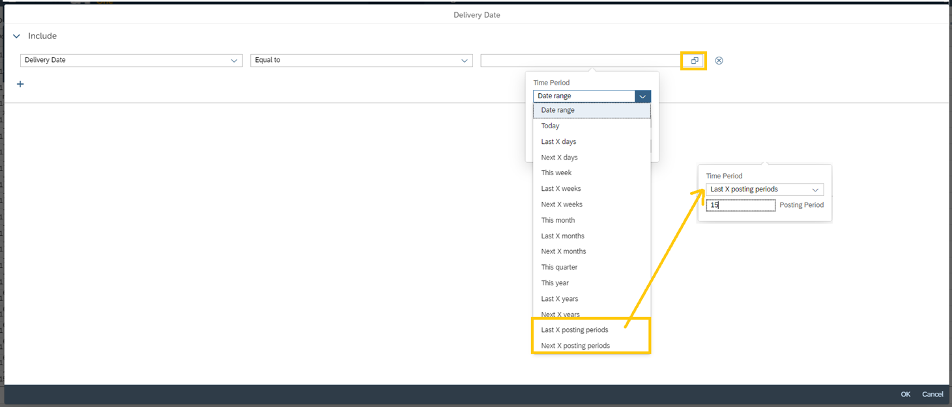Open the Delivery Date field dropdown

[234, 61]
